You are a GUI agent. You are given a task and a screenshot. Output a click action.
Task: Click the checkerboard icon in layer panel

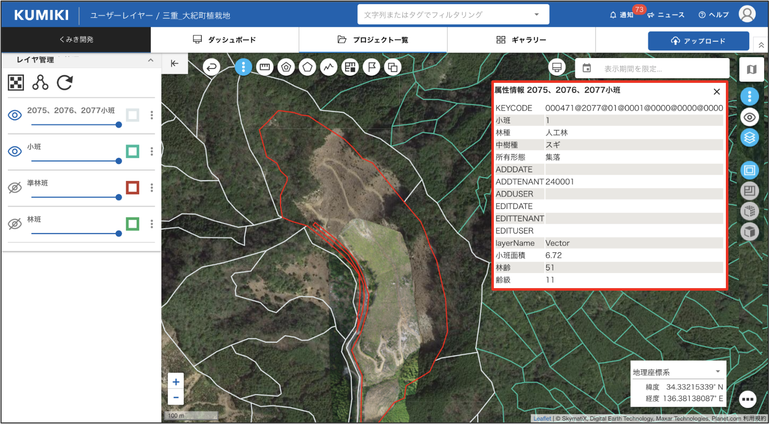(x=16, y=82)
